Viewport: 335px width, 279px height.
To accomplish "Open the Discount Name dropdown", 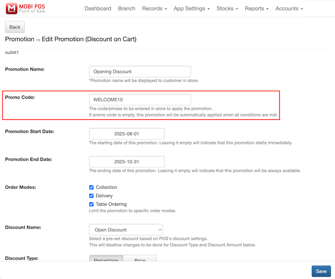I will pyautogui.click(x=126, y=230).
